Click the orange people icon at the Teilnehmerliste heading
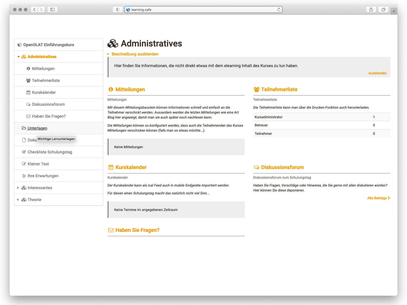 click(x=256, y=89)
